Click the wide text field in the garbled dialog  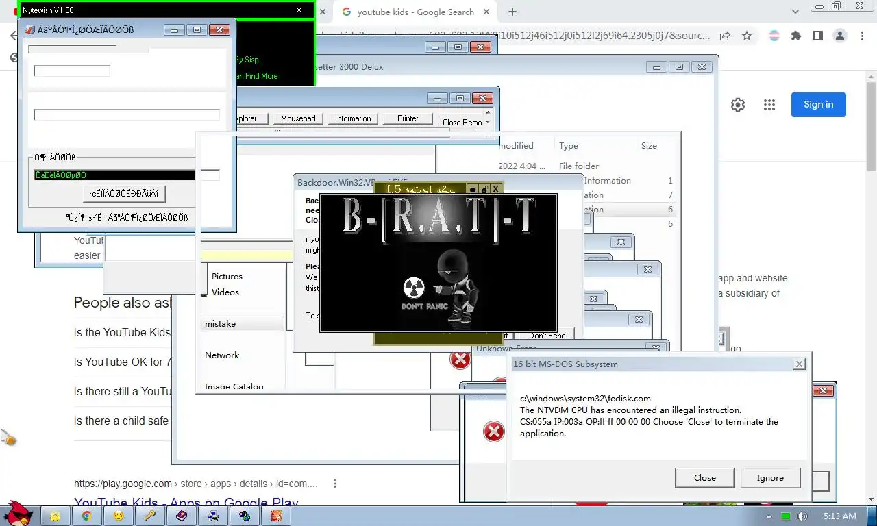tap(127, 115)
